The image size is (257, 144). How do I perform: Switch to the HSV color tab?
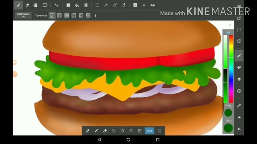[228, 32]
